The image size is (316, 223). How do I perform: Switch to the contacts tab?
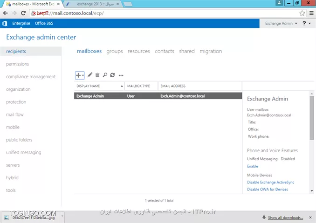coord(165,51)
